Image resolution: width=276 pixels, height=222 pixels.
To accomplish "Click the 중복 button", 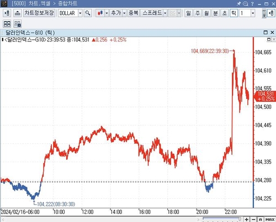I will (x=134, y=13).
